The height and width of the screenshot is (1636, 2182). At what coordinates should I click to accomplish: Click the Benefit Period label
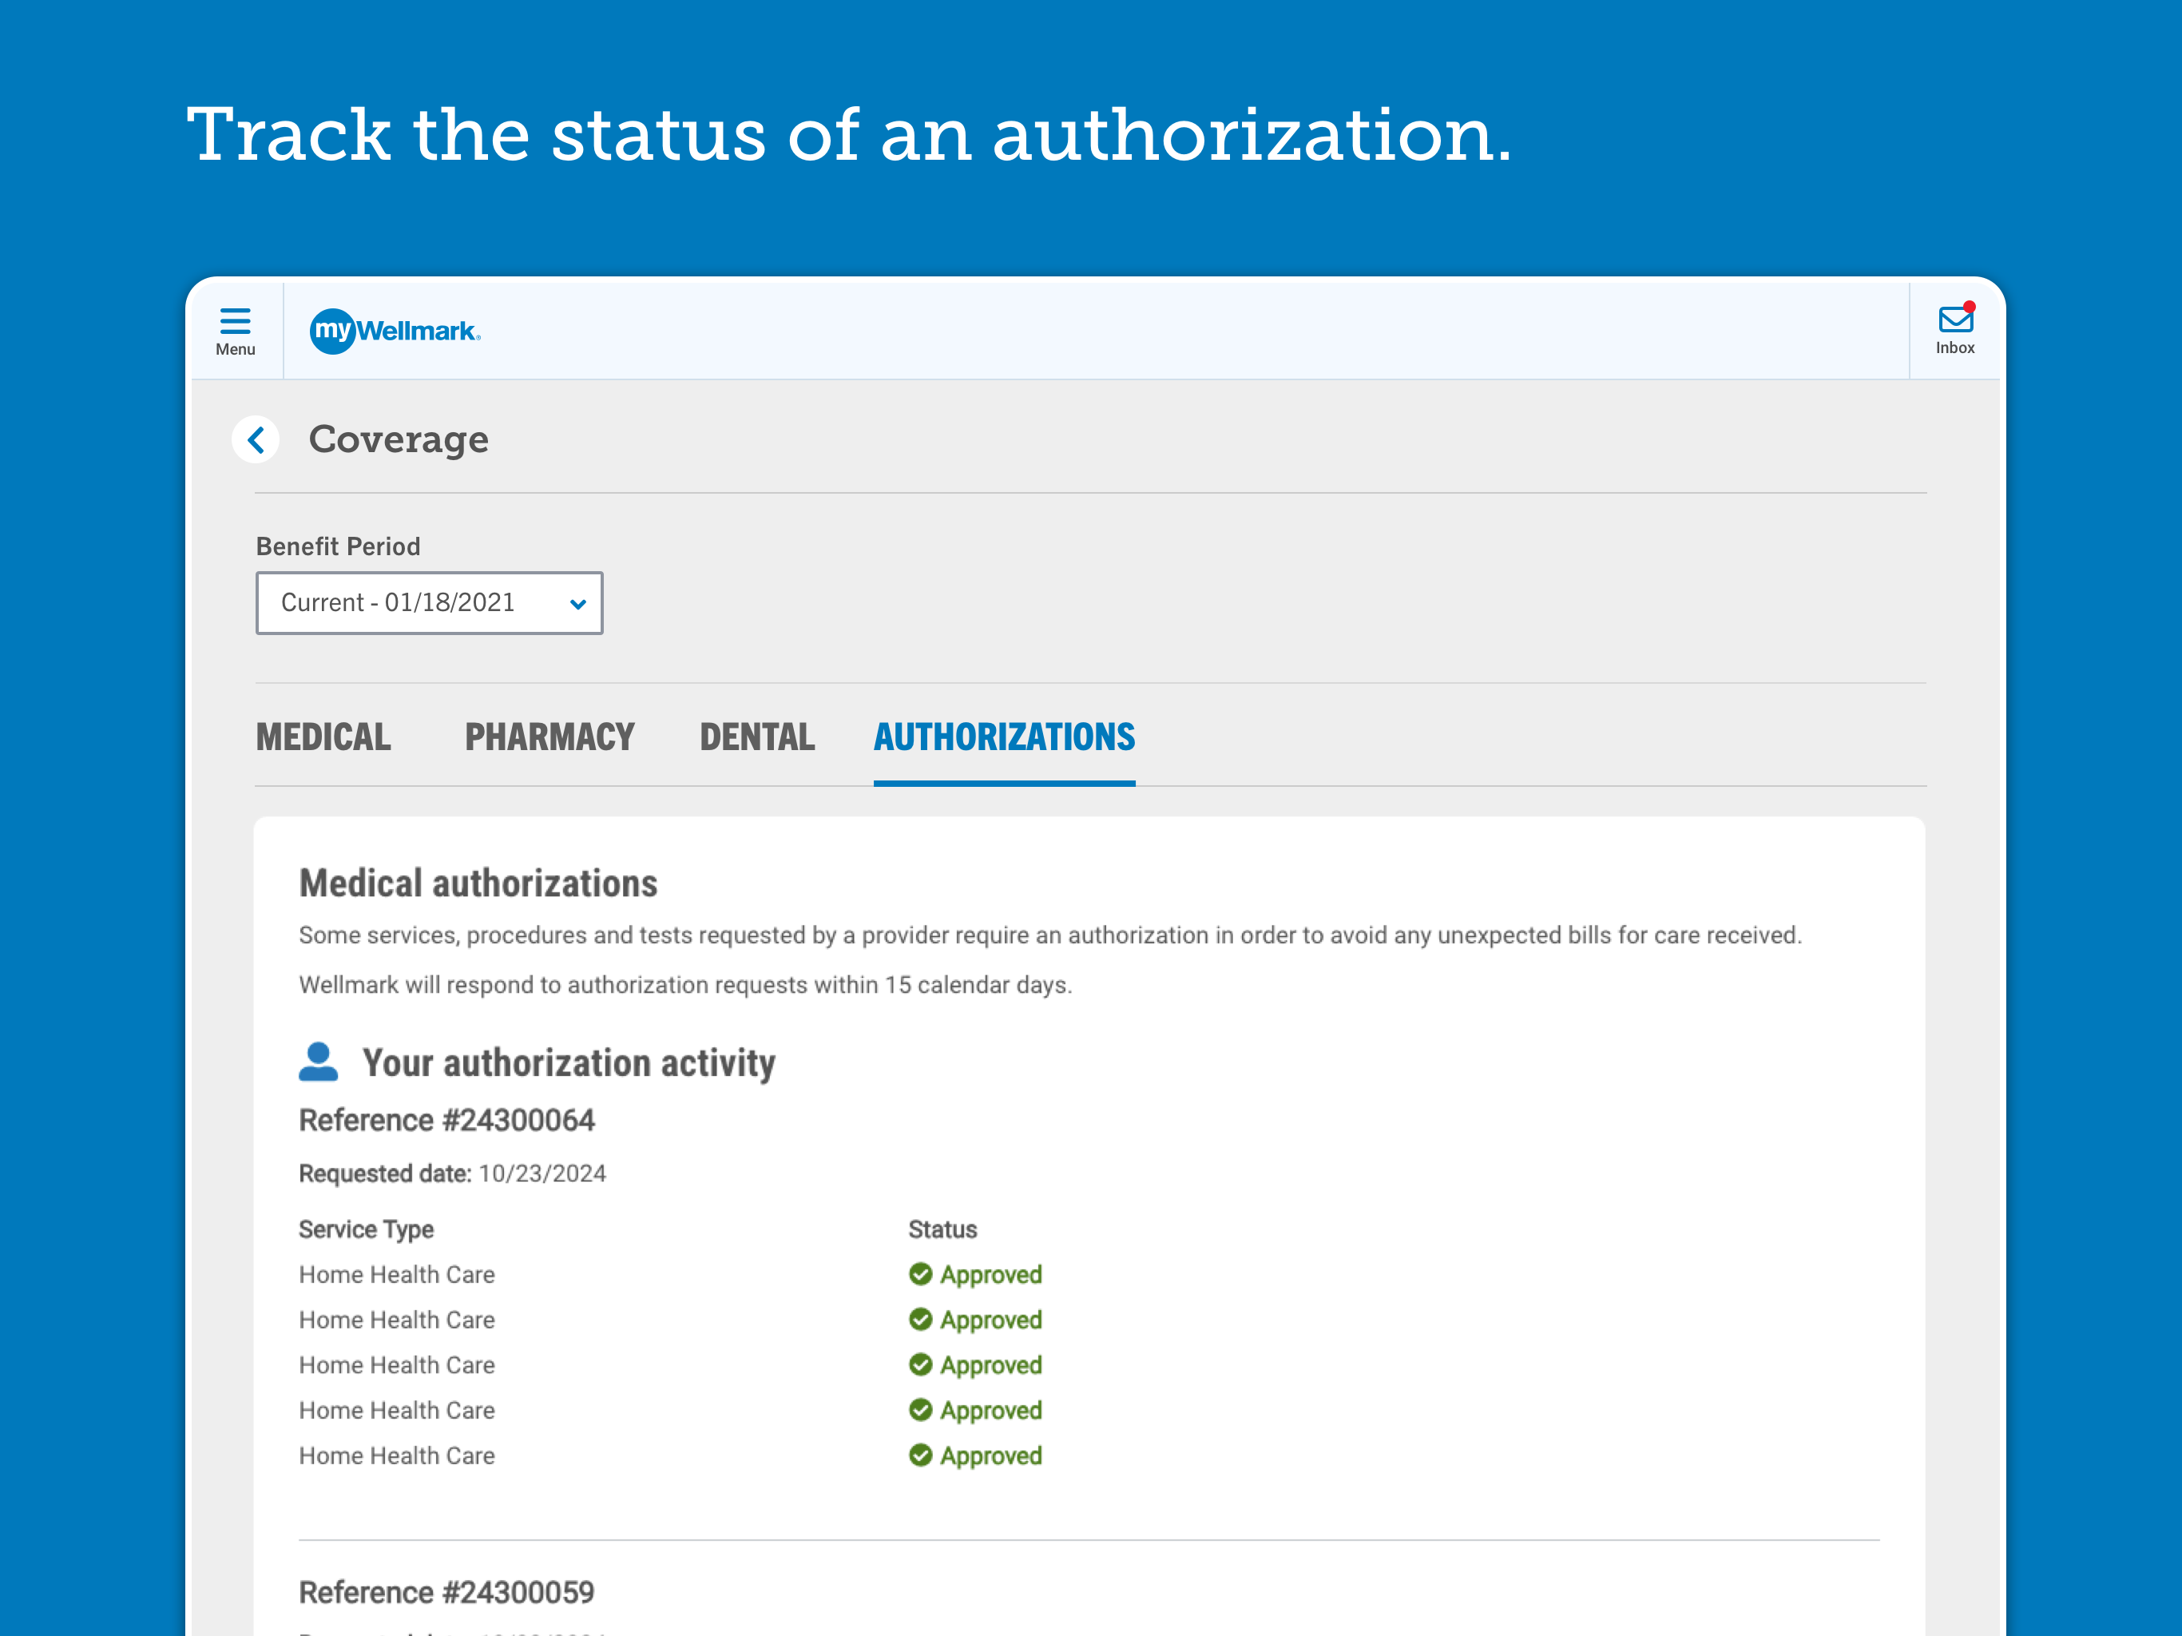coord(339,546)
